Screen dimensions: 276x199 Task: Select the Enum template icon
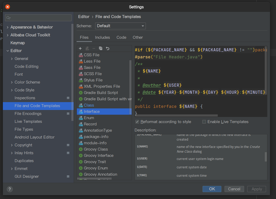tap(81, 118)
